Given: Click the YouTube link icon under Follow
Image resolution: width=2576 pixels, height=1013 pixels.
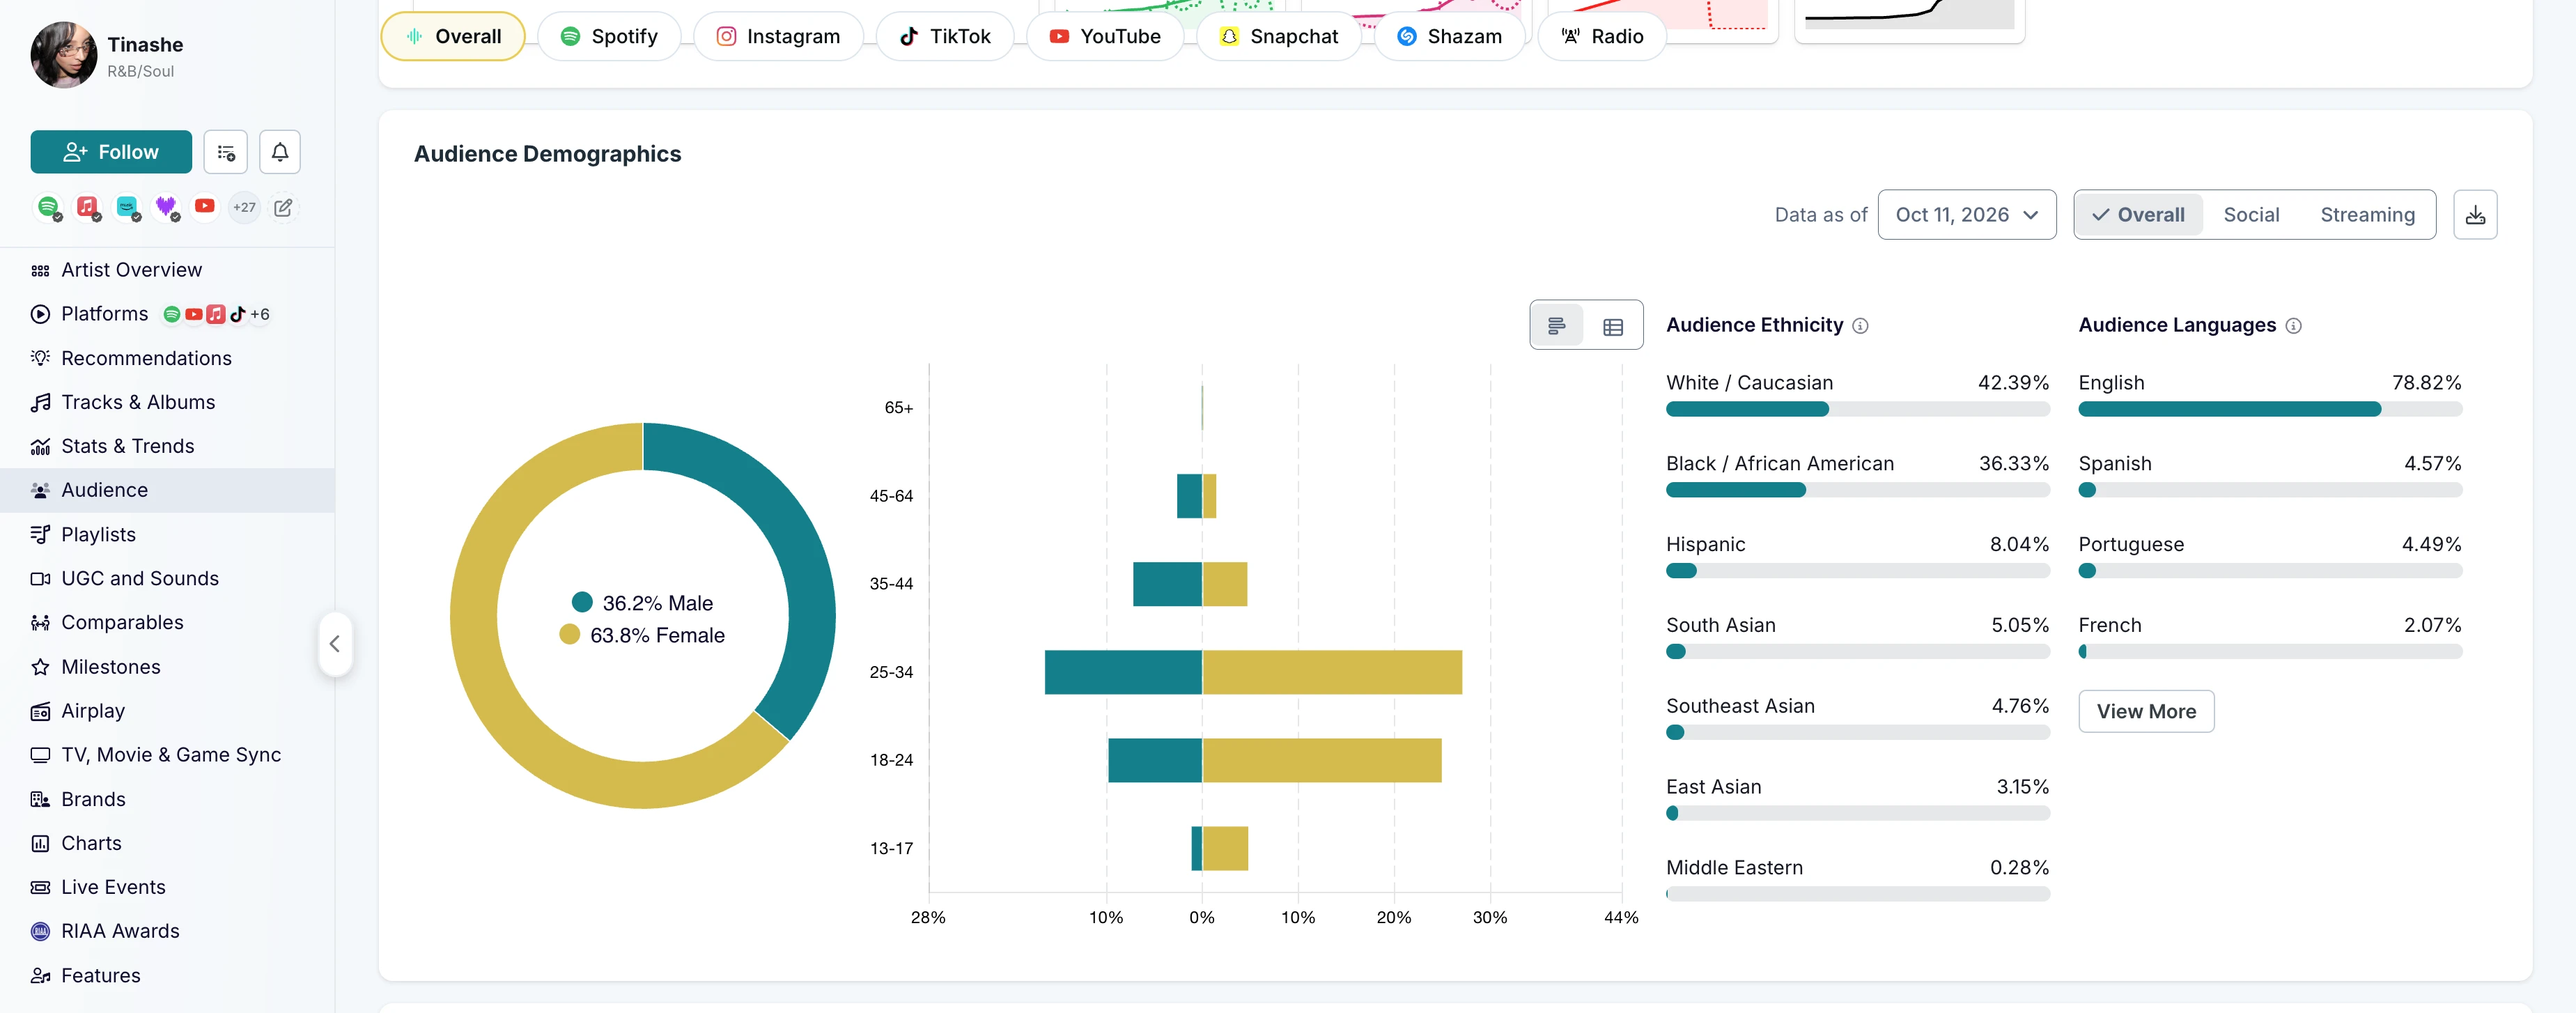Looking at the screenshot, I should click(205, 206).
